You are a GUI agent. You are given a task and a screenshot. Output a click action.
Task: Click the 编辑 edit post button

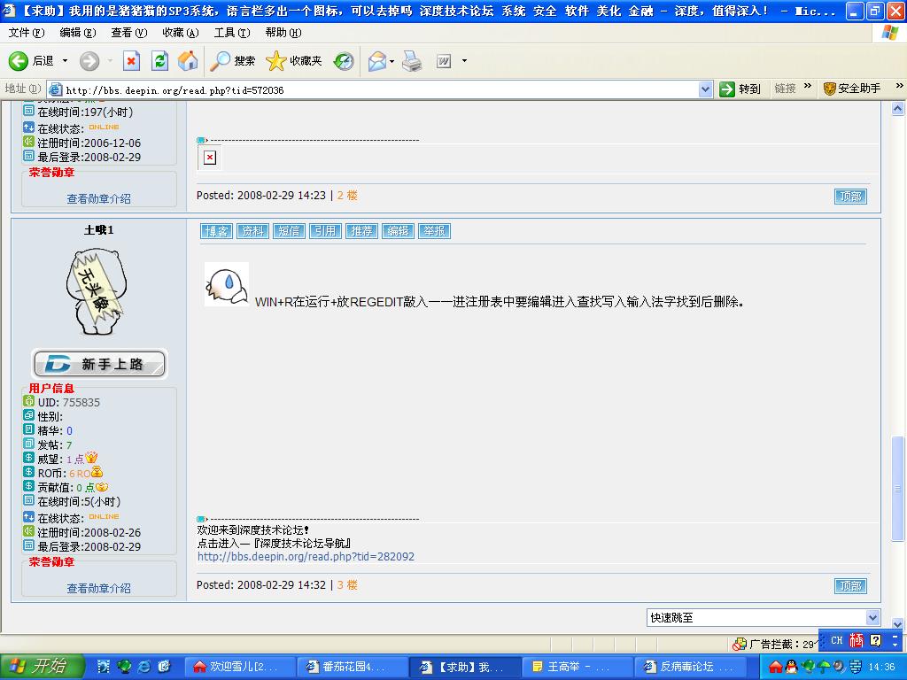point(398,231)
